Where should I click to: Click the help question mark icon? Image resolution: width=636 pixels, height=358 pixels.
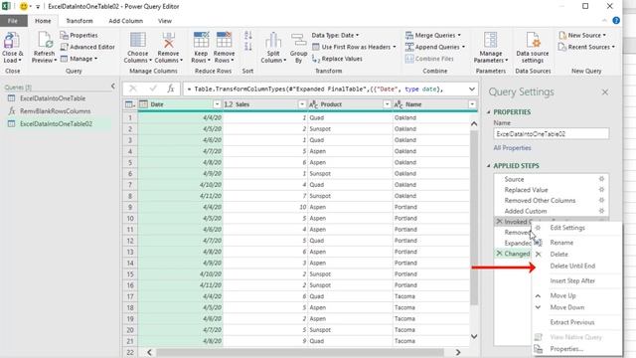click(616, 20)
